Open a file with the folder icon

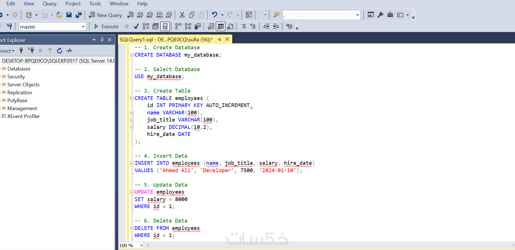[59, 15]
